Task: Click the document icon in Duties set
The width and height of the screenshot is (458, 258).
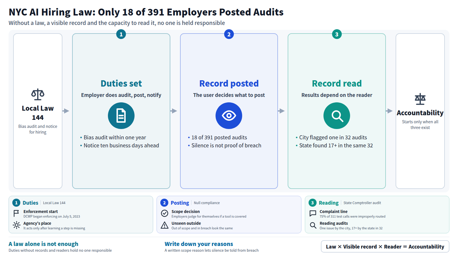Action: point(121,116)
